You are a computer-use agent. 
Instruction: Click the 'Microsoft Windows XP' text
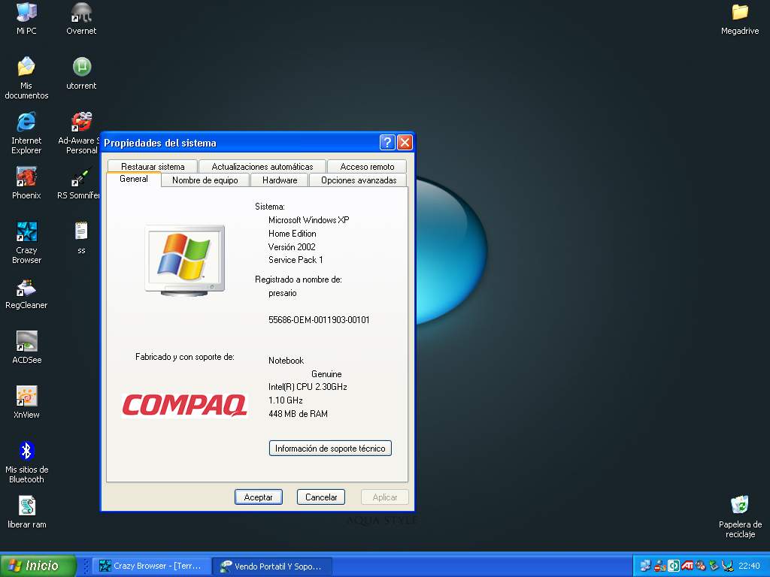point(309,220)
